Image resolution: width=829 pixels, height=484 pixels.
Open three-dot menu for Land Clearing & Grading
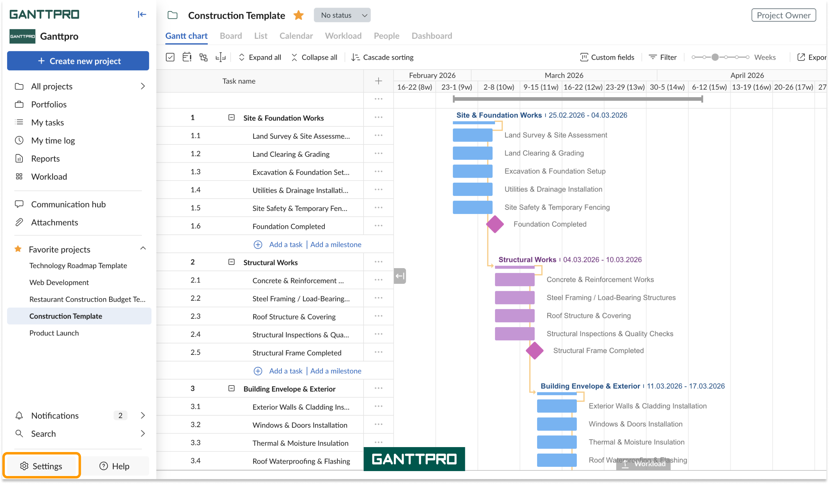(378, 153)
